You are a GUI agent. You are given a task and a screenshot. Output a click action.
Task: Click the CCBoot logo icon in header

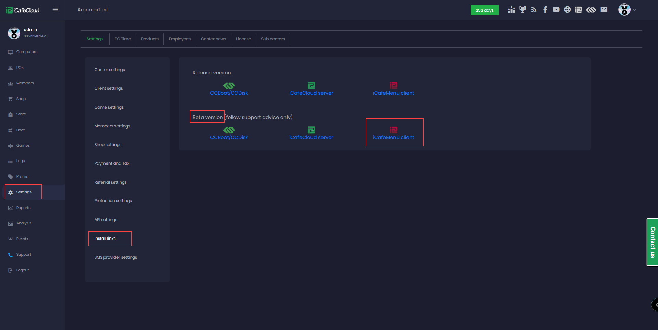591,10
